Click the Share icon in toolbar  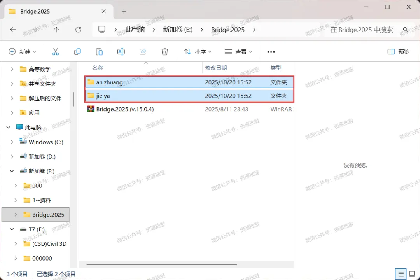click(x=143, y=52)
